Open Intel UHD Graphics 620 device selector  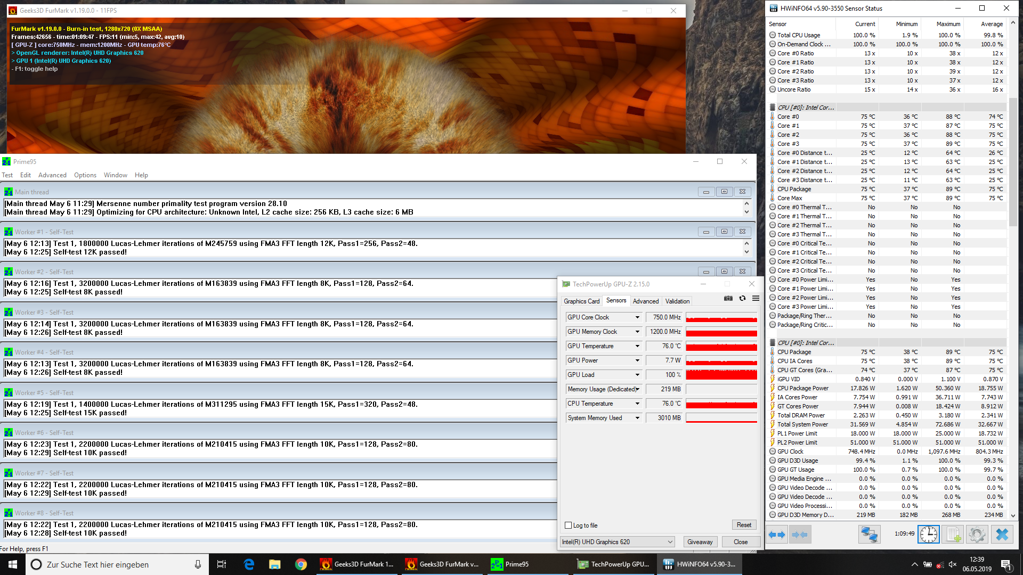click(618, 542)
